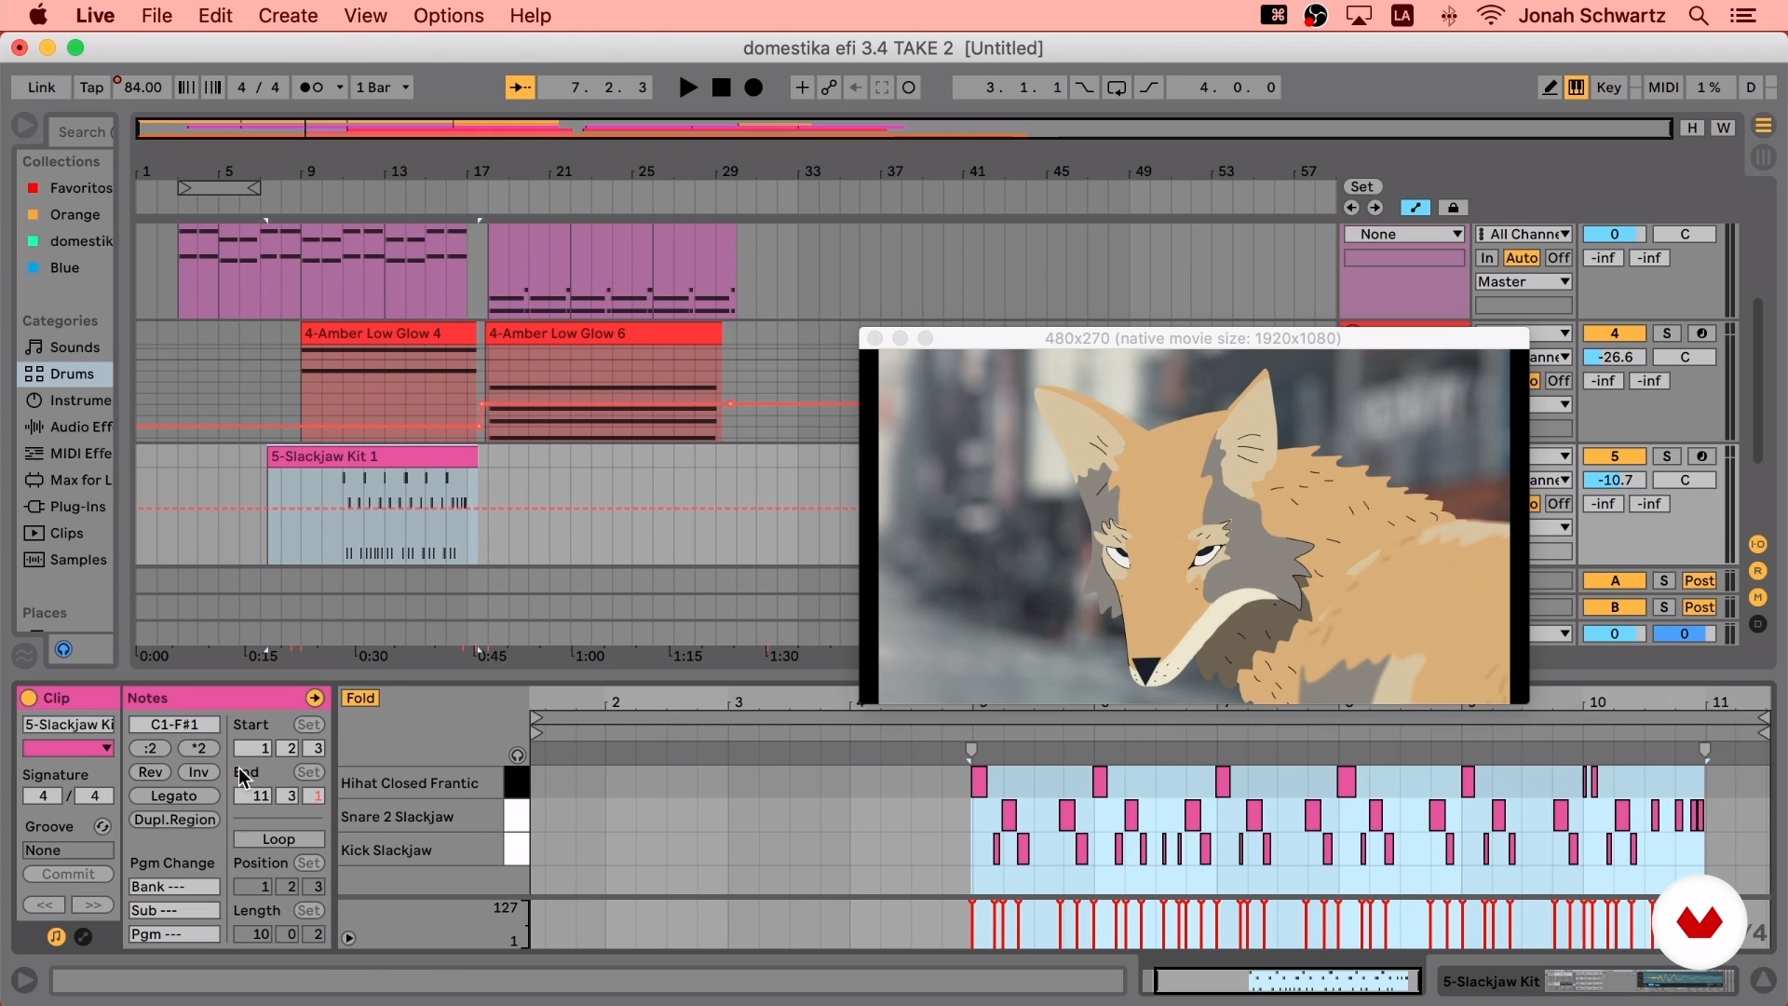Open the 1 Bar quantization dropdown

[x=382, y=88]
